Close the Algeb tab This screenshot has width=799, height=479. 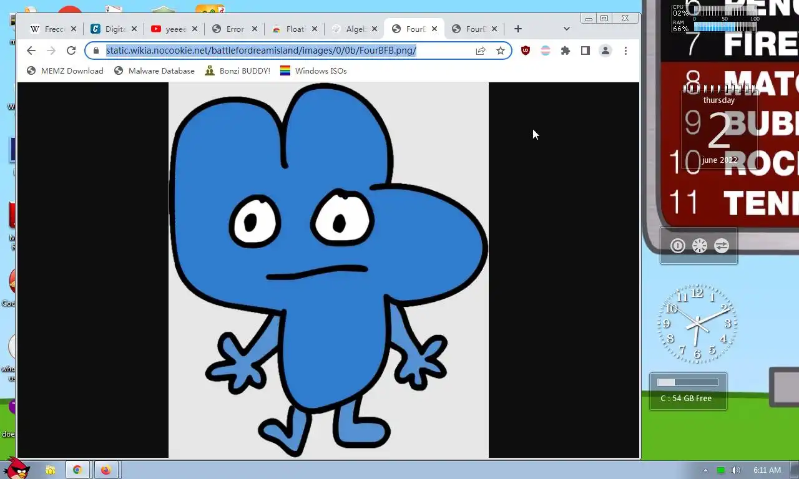click(x=375, y=29)
